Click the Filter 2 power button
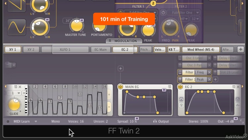 tap(163, 13)
